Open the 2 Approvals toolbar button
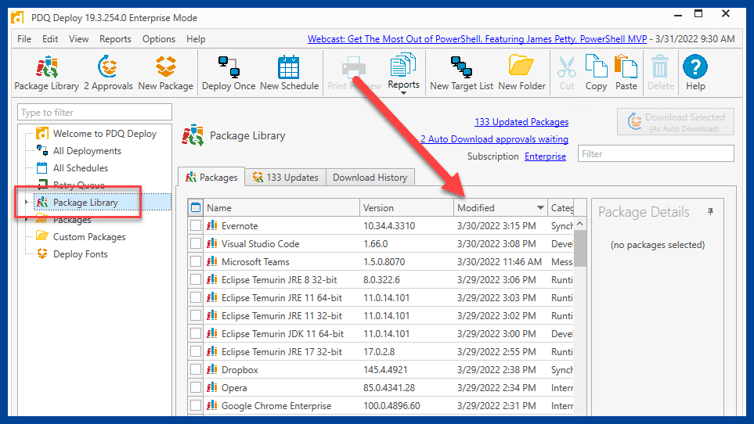Image resolution: width=754 pixels, height=424 pixels. 108,73
